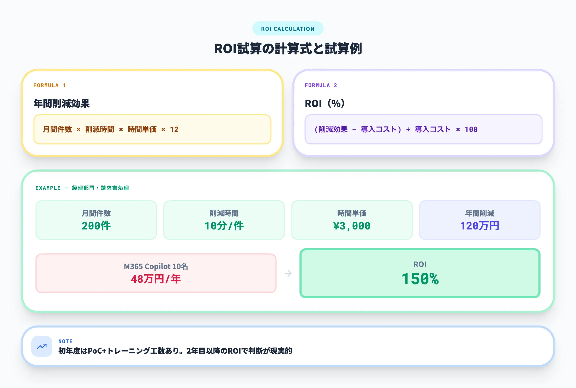
Task: Click the FORMULA 1 label
Action: [49, 85]
